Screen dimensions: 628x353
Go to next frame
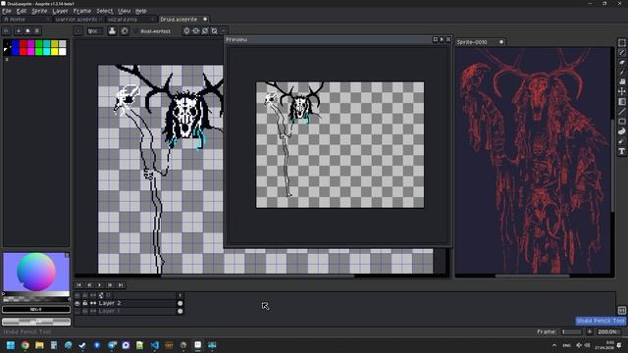pyautogui.click(x=110, y=285)
